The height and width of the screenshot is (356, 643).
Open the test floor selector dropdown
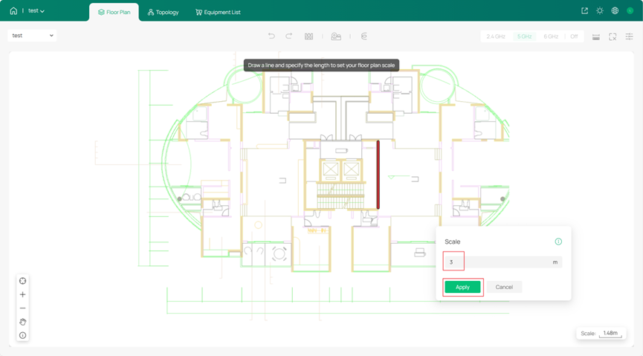(33, 36)
